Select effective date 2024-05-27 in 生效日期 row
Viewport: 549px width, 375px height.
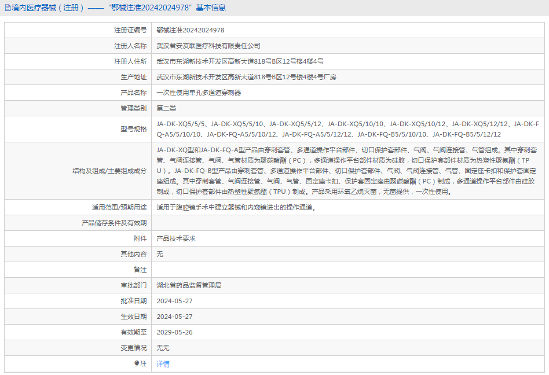click(x=174, y=317)
